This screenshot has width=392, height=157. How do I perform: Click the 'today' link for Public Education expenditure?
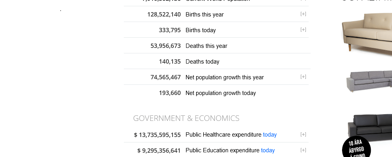pos(268,151)
